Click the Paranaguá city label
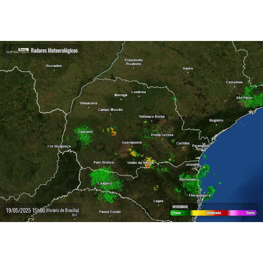 [x=201, y=146]
